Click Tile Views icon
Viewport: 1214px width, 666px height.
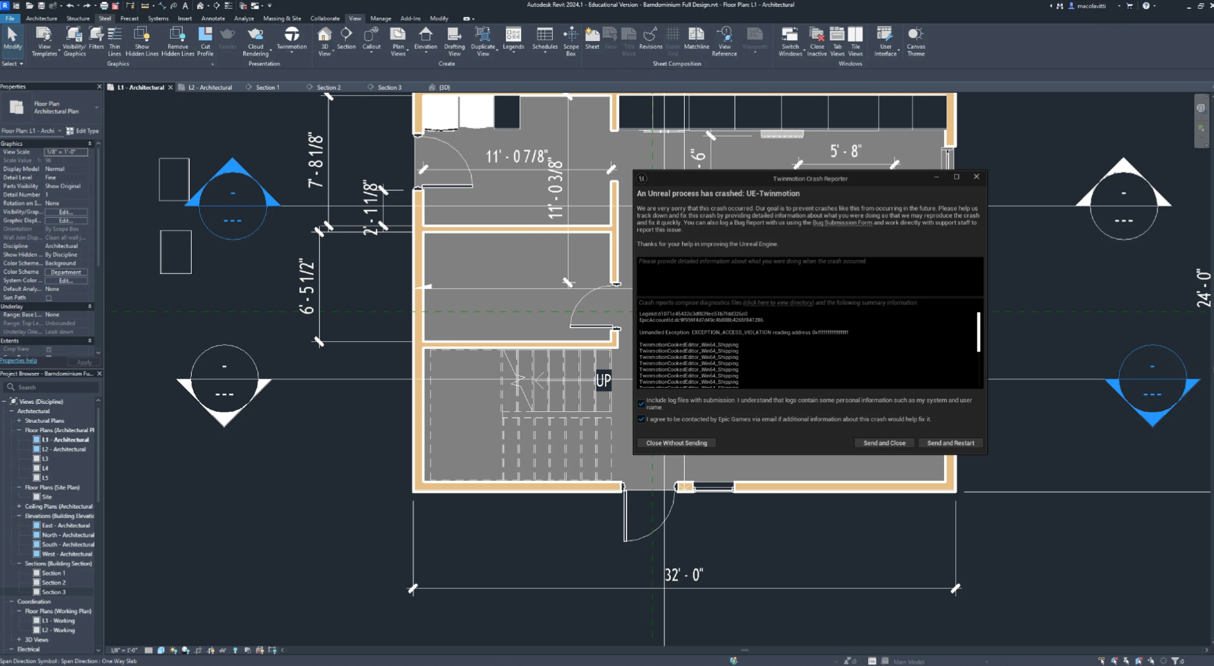point(855,42)
